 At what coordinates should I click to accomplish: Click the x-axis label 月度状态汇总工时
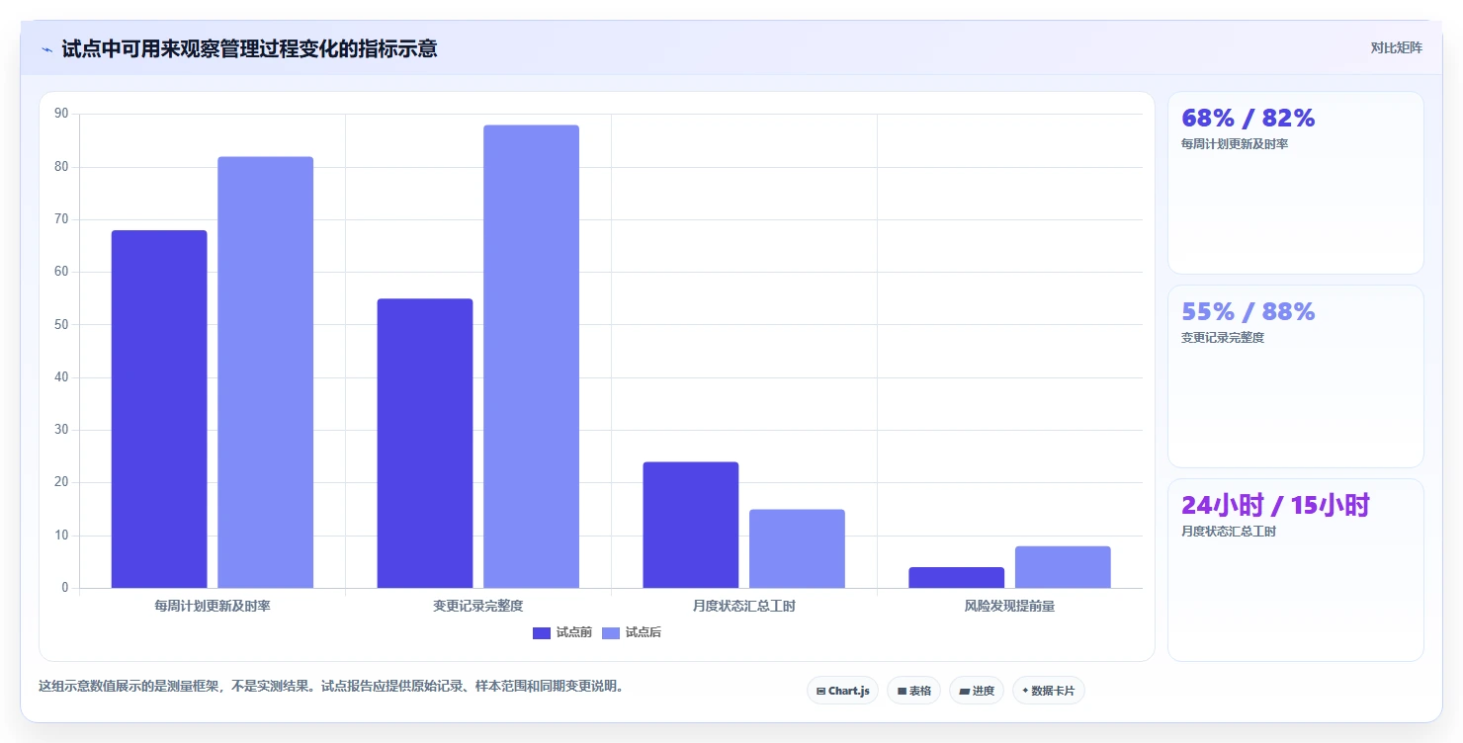tap(744, 606)
